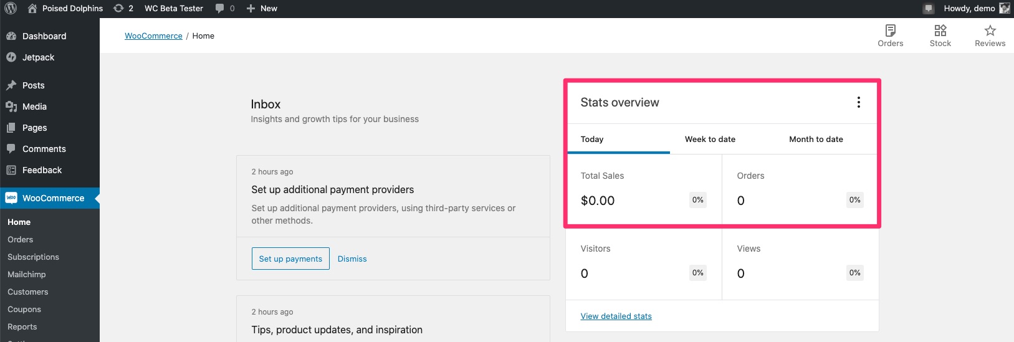Click the plus New icon

[x=251, y=8]
